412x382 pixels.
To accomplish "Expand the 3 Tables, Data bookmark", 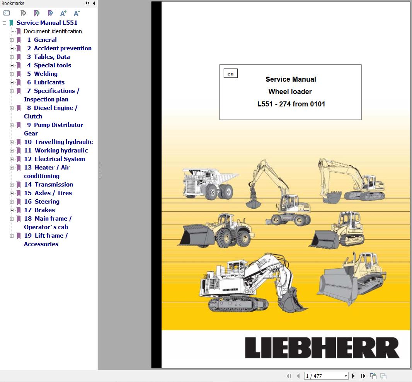I will (12, 57).
